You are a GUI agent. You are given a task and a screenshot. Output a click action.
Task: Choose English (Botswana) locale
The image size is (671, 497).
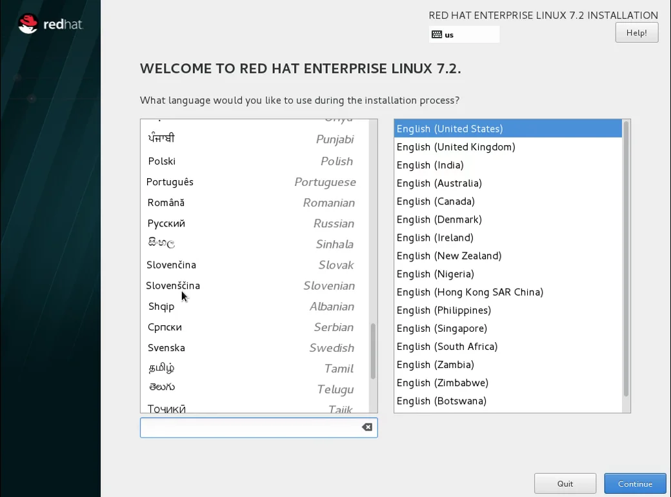coord(508,401)
